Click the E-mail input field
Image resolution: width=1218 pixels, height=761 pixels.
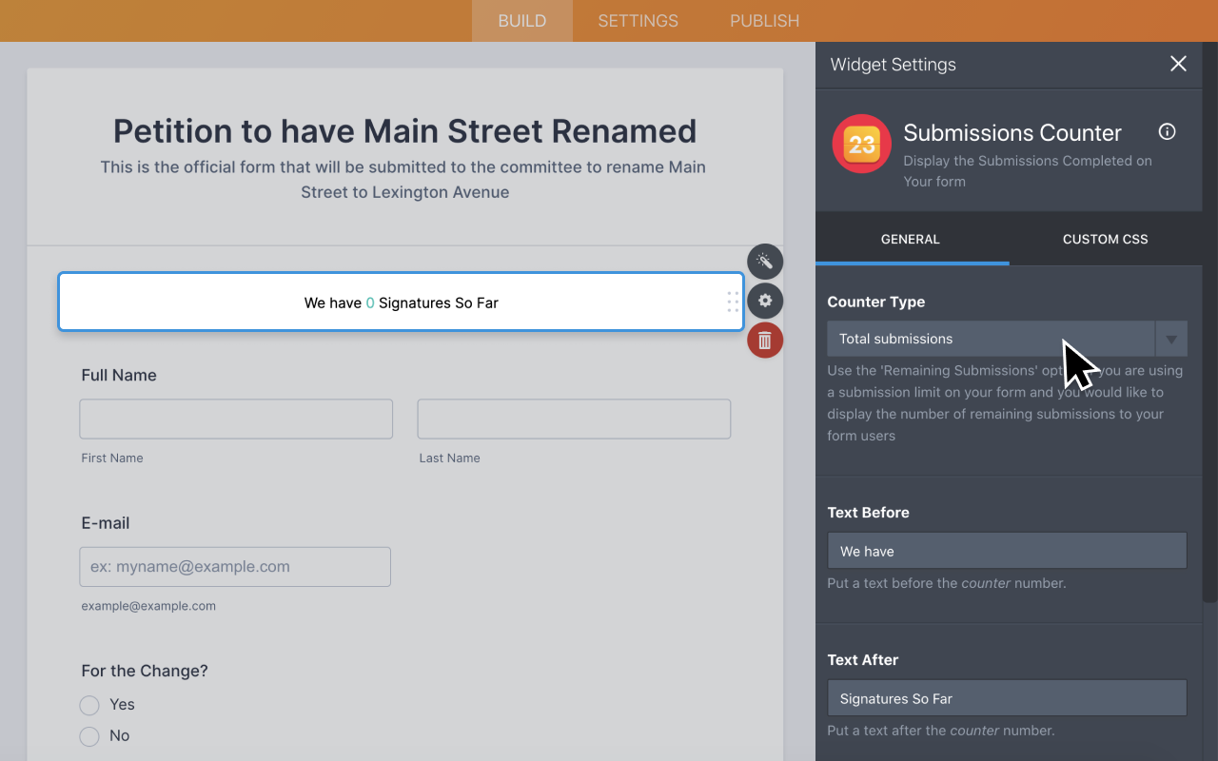click(235, 566)
